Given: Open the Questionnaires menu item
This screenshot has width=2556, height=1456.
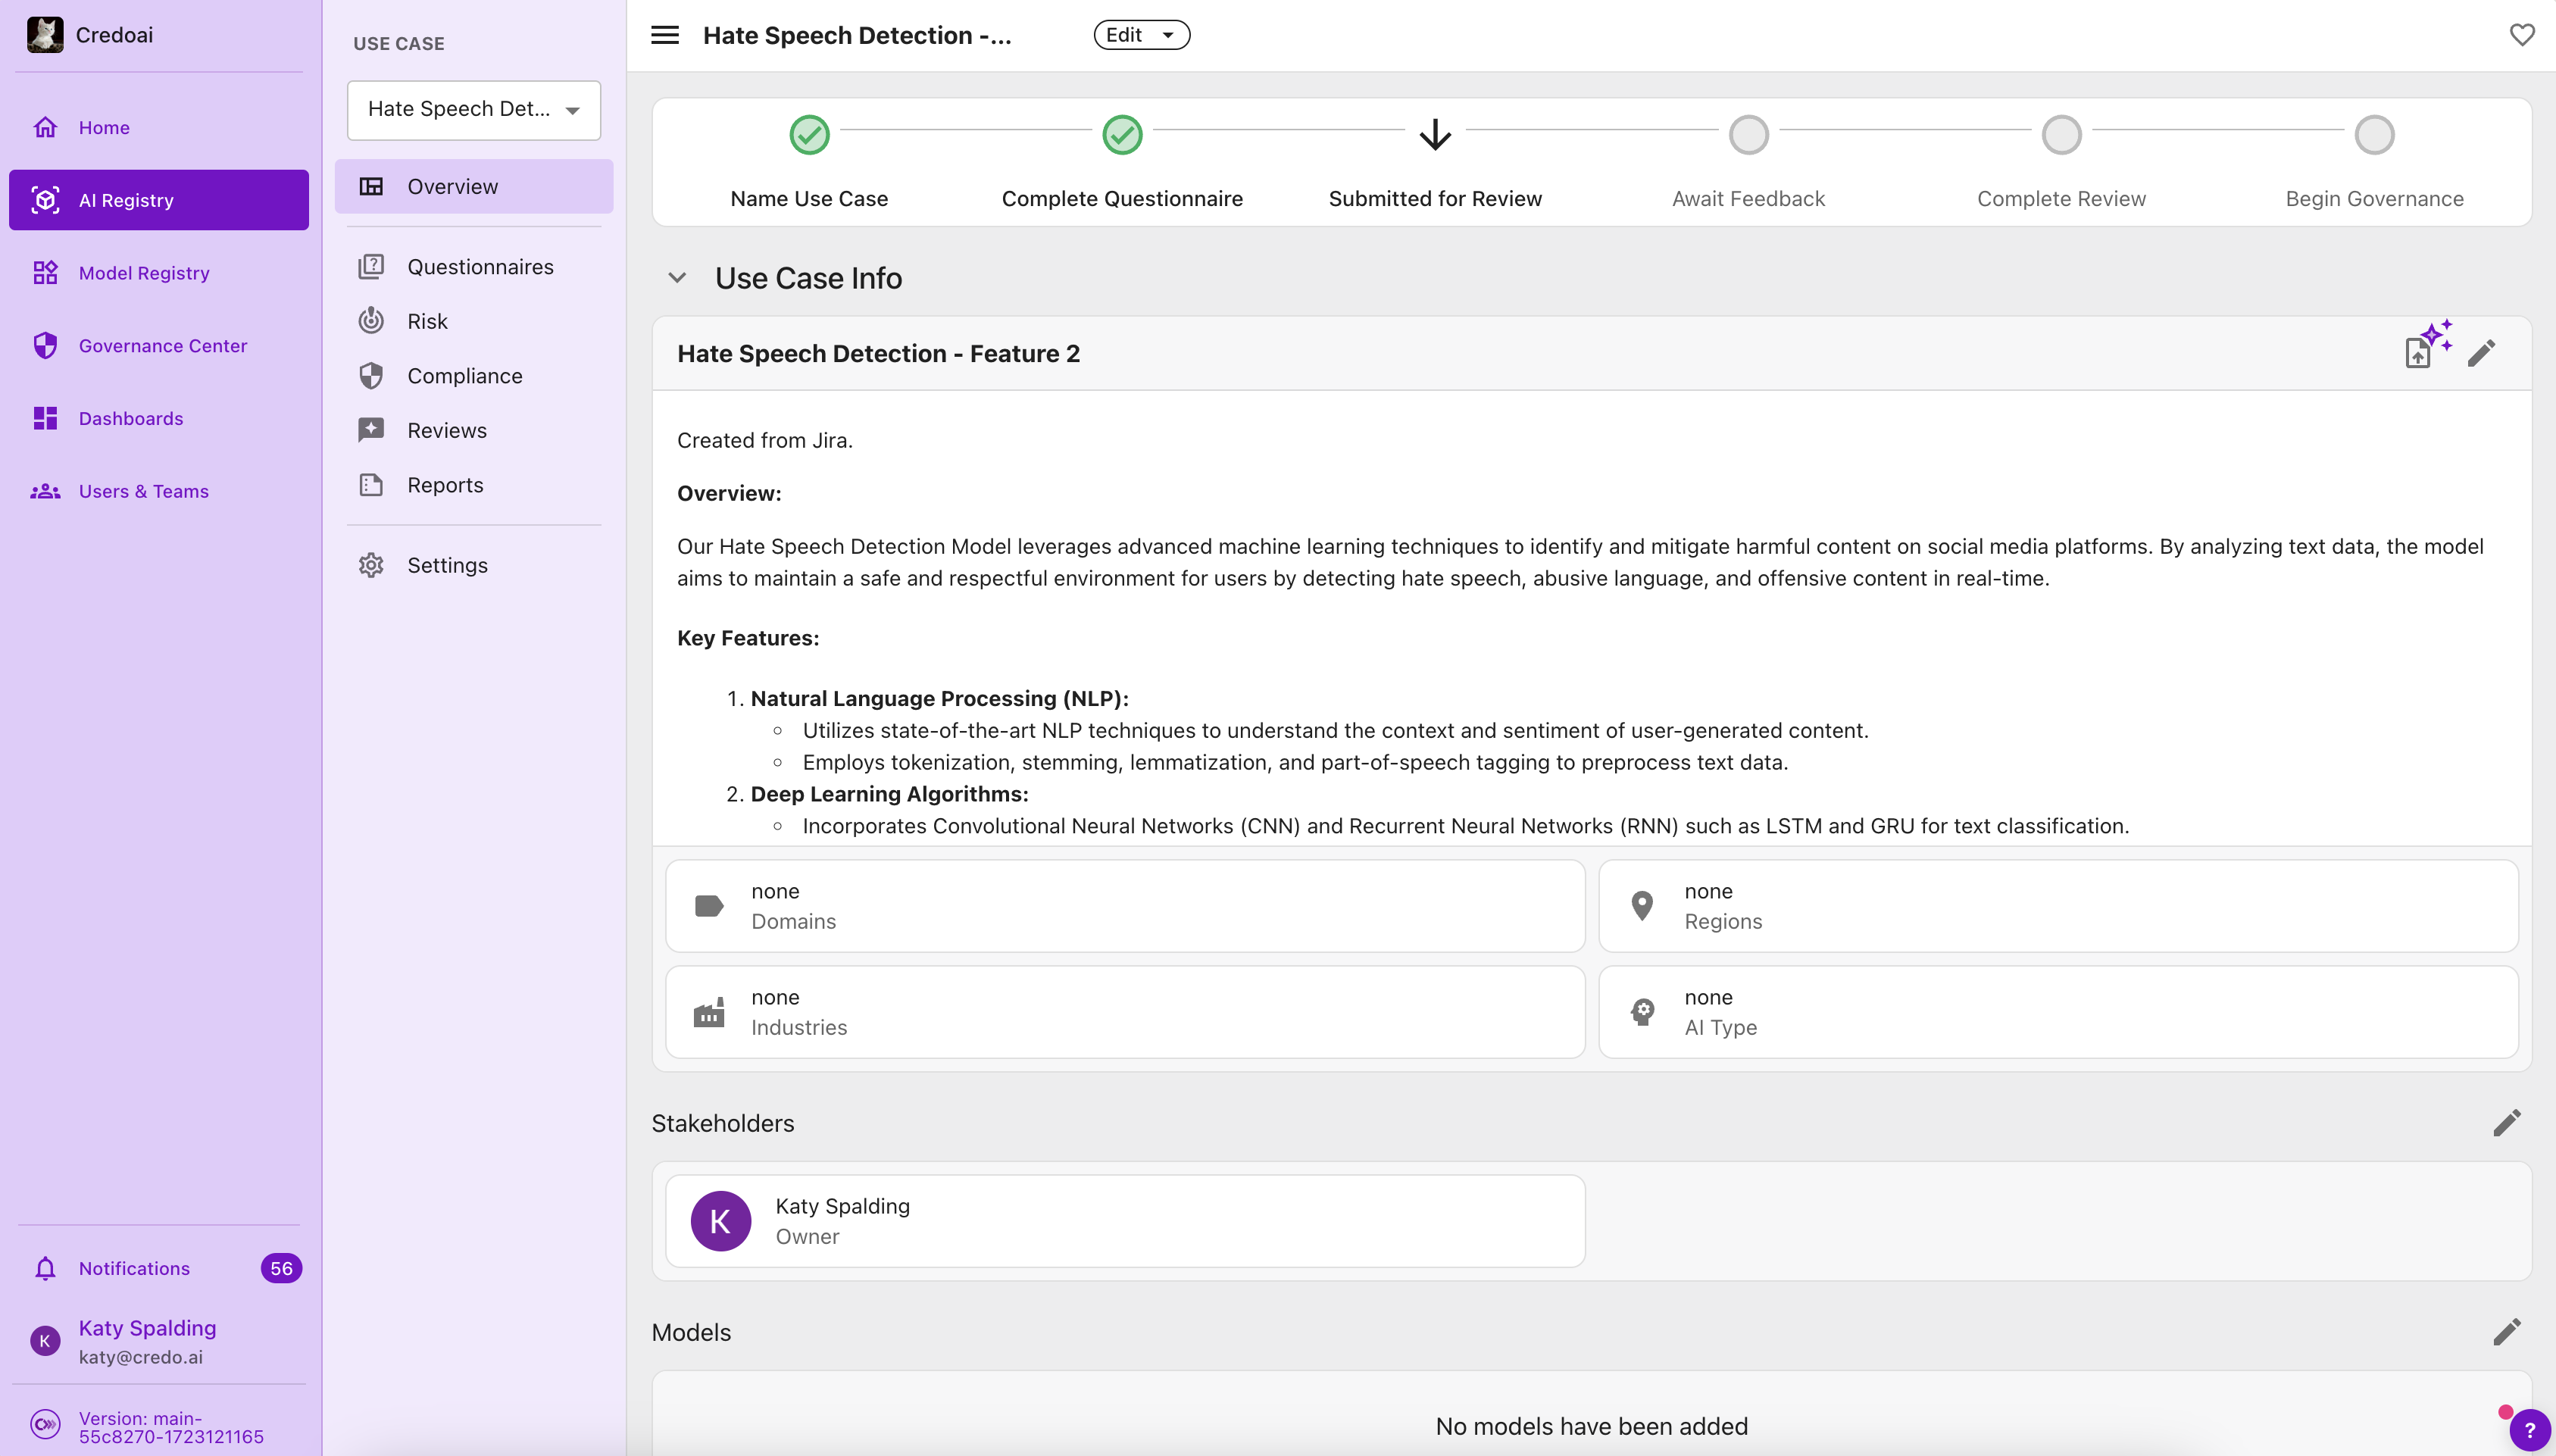Looking at the screenshot, I should [x=480, y=267].
